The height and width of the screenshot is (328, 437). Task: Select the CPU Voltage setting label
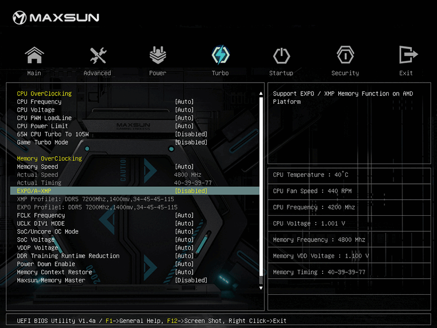coord(36,110)
